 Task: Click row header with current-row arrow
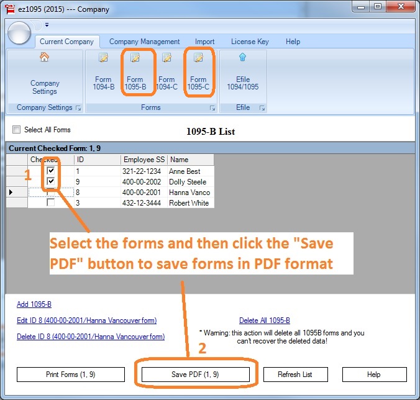coord(17,192)
